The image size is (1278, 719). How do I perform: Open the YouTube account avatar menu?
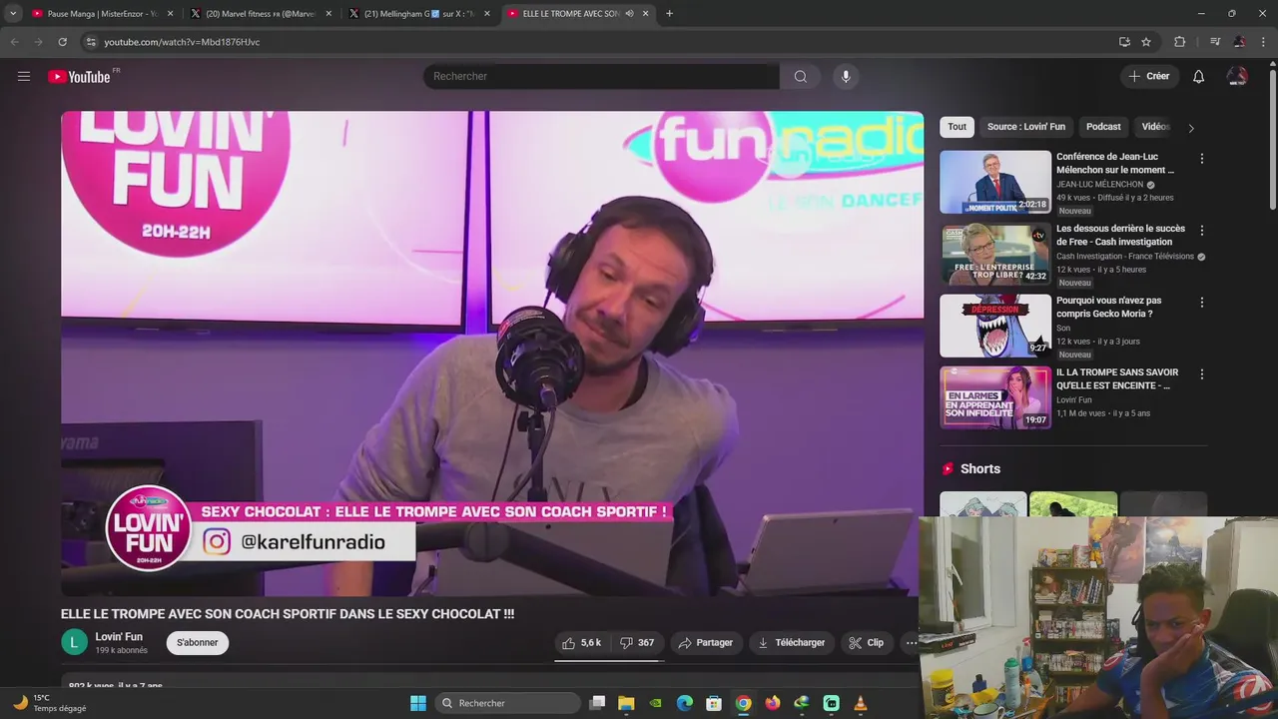tap(1237, 76)
